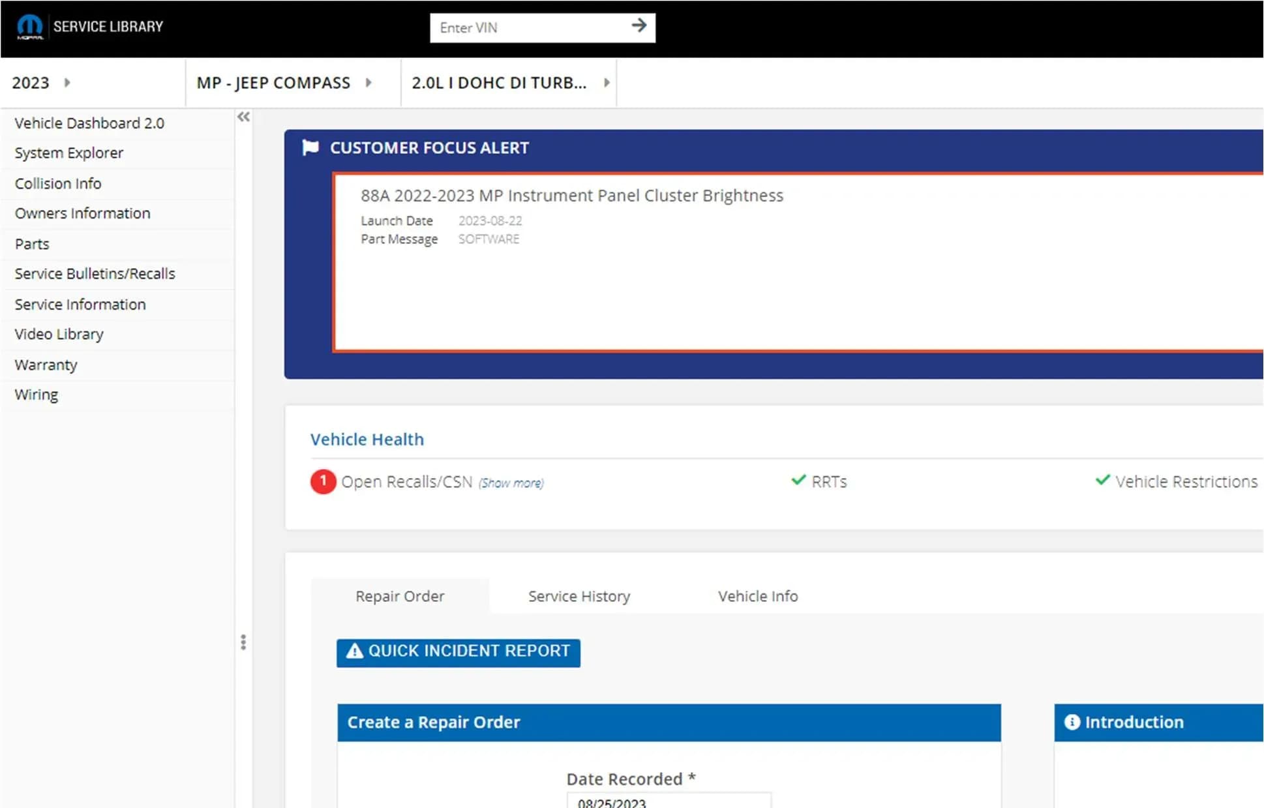The image size is (1264, 808).
Task: Click the Introduction info icon
Action: [1072, 722]
